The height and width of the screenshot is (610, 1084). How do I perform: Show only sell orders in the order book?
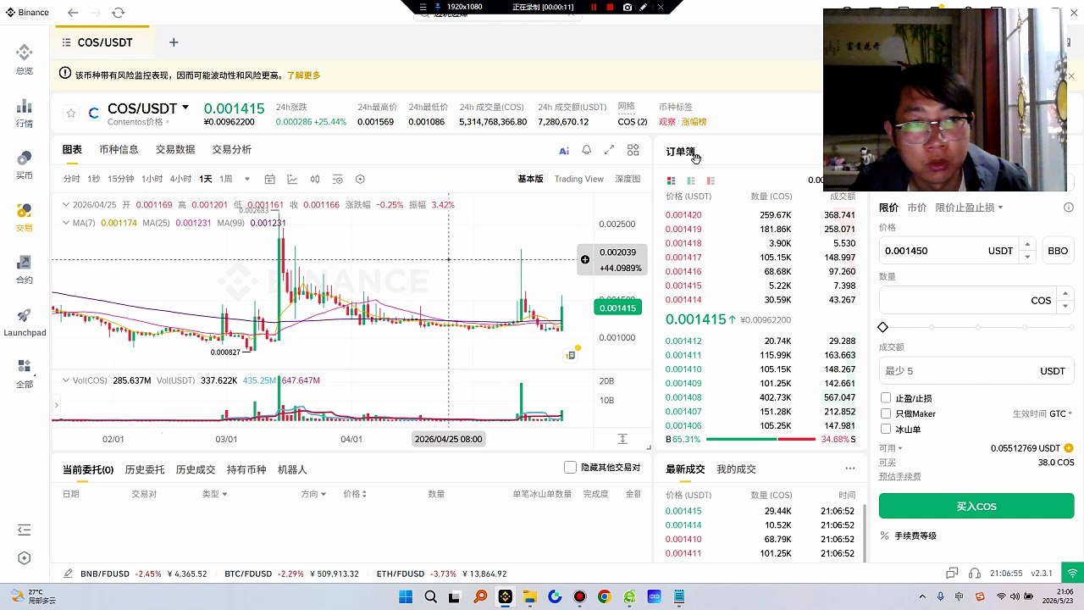pyautogui.click(x=711, y=180)
